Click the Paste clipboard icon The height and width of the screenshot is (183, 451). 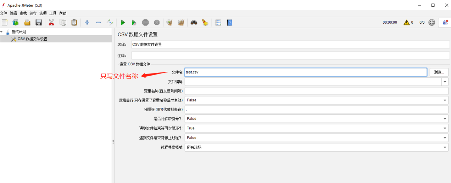74,22
